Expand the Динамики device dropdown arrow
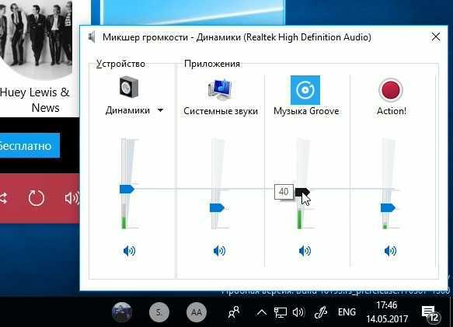Image resolution: width=453 pixels, height=327 pixels. point(160,110)
